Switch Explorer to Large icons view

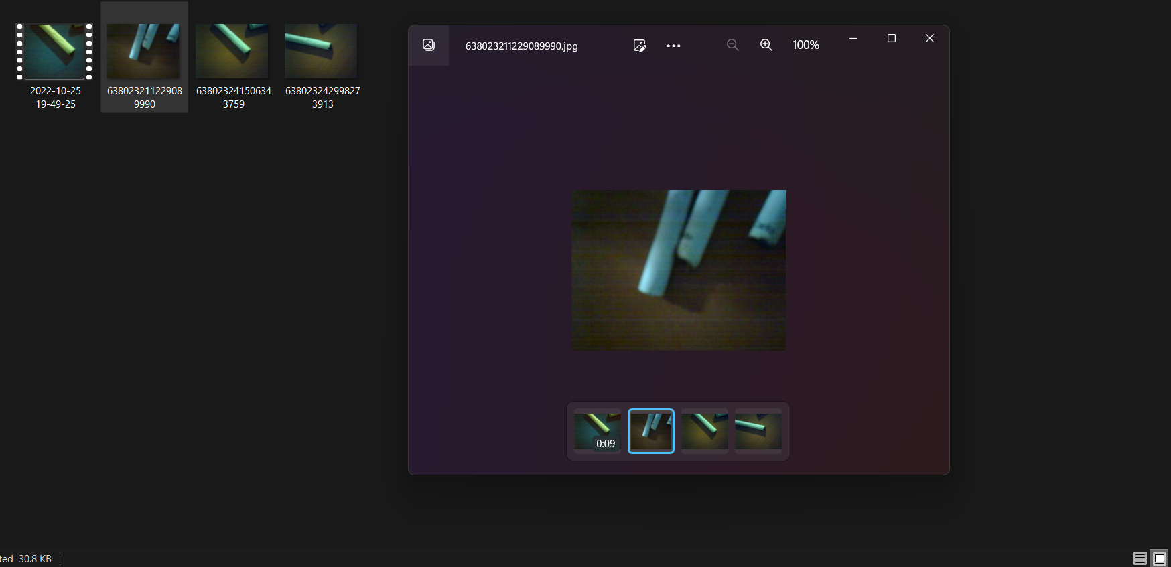pos(1160,558)
